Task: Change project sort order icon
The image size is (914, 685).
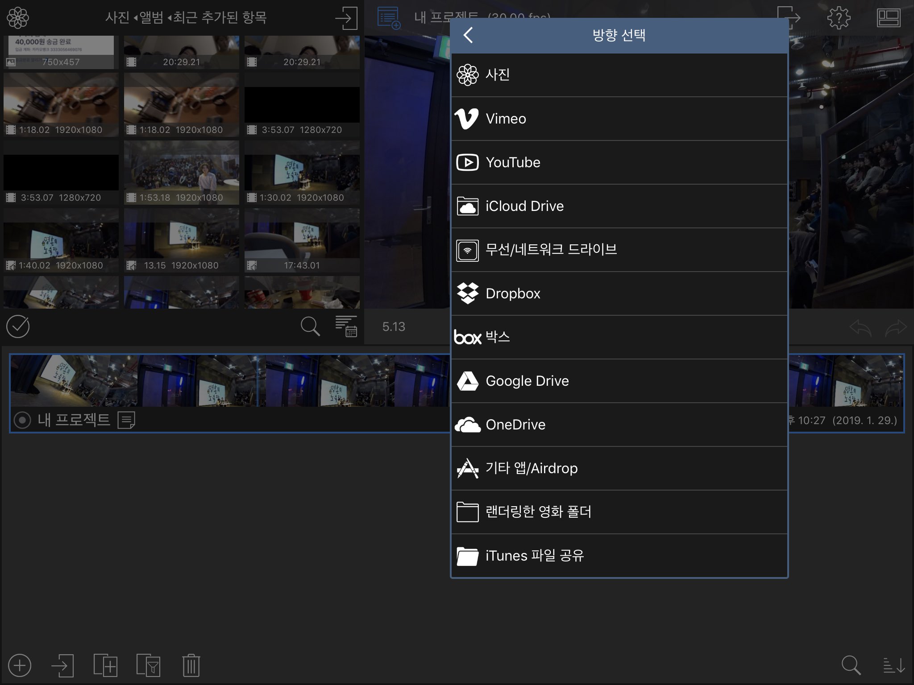Action: pos(894,666)
